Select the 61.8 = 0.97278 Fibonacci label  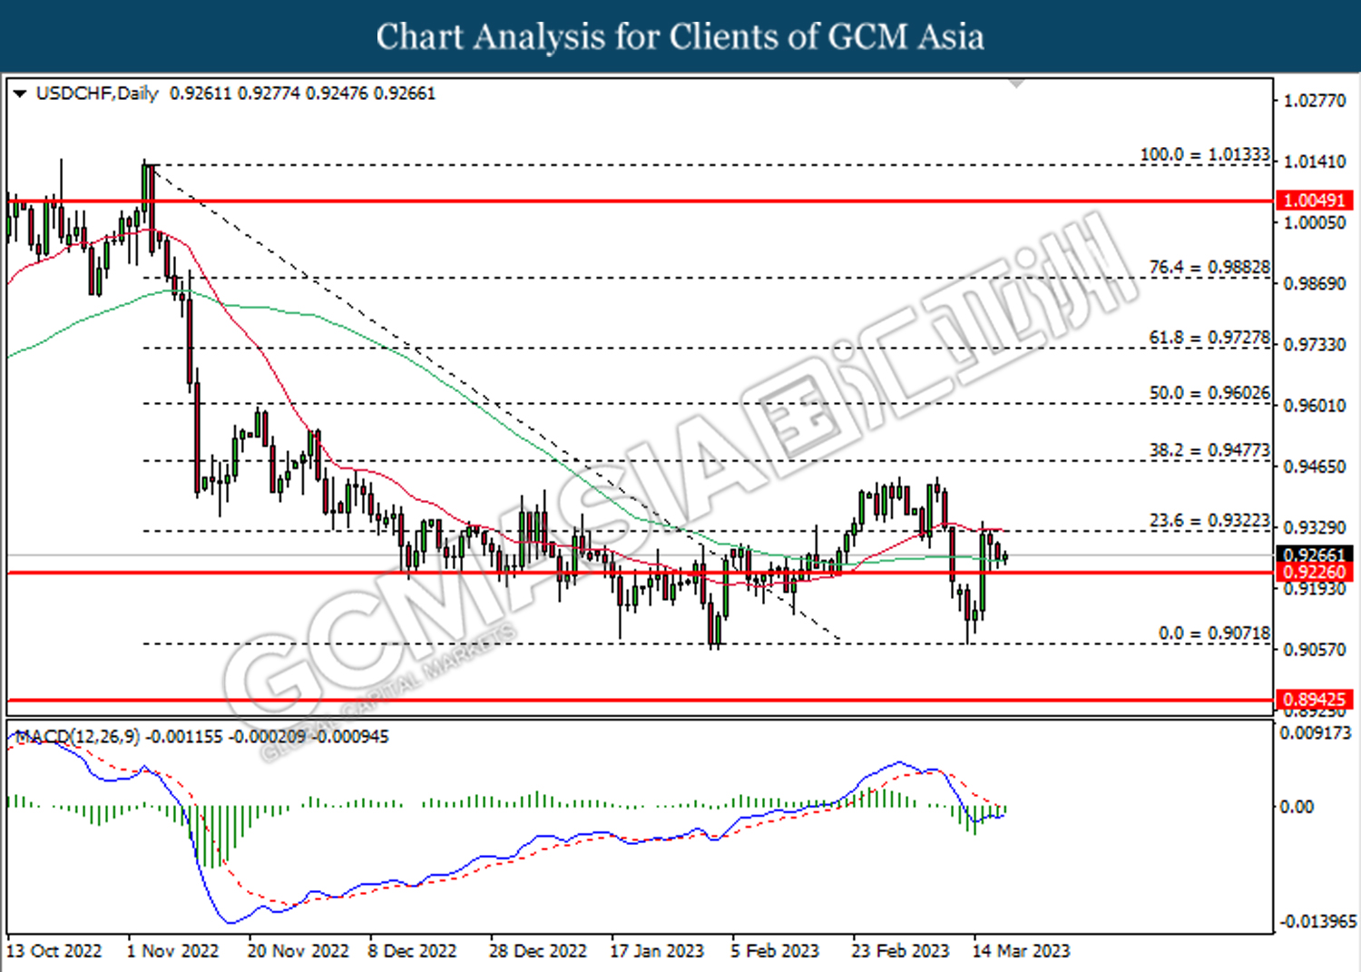[x=1209, y=338]
